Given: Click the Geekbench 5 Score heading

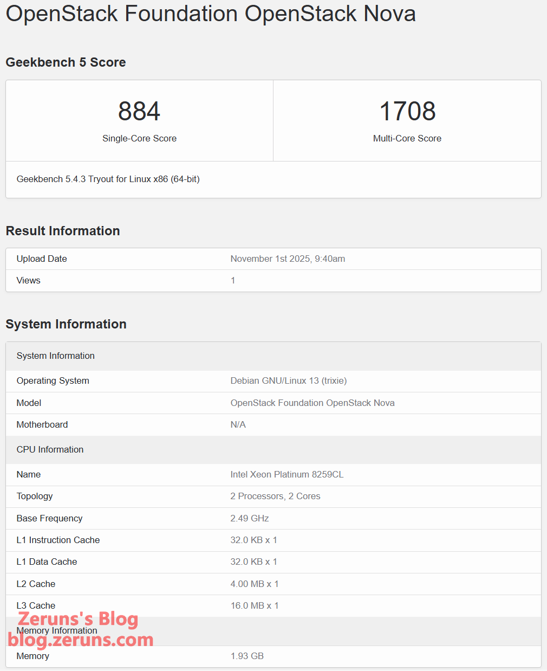Looking at the screenshot, I should (x=66, y=62).
